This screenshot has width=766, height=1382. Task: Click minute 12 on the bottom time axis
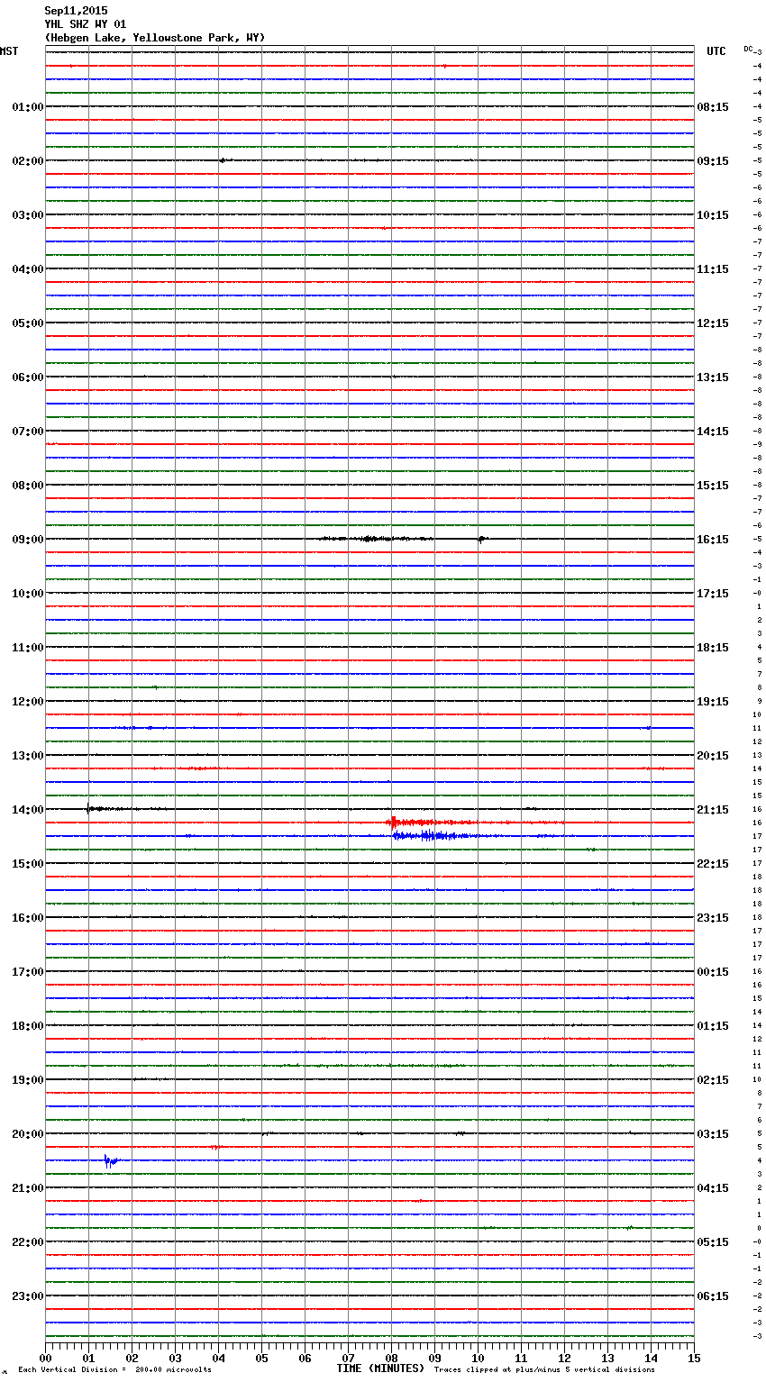click(x=564, y=1358)
